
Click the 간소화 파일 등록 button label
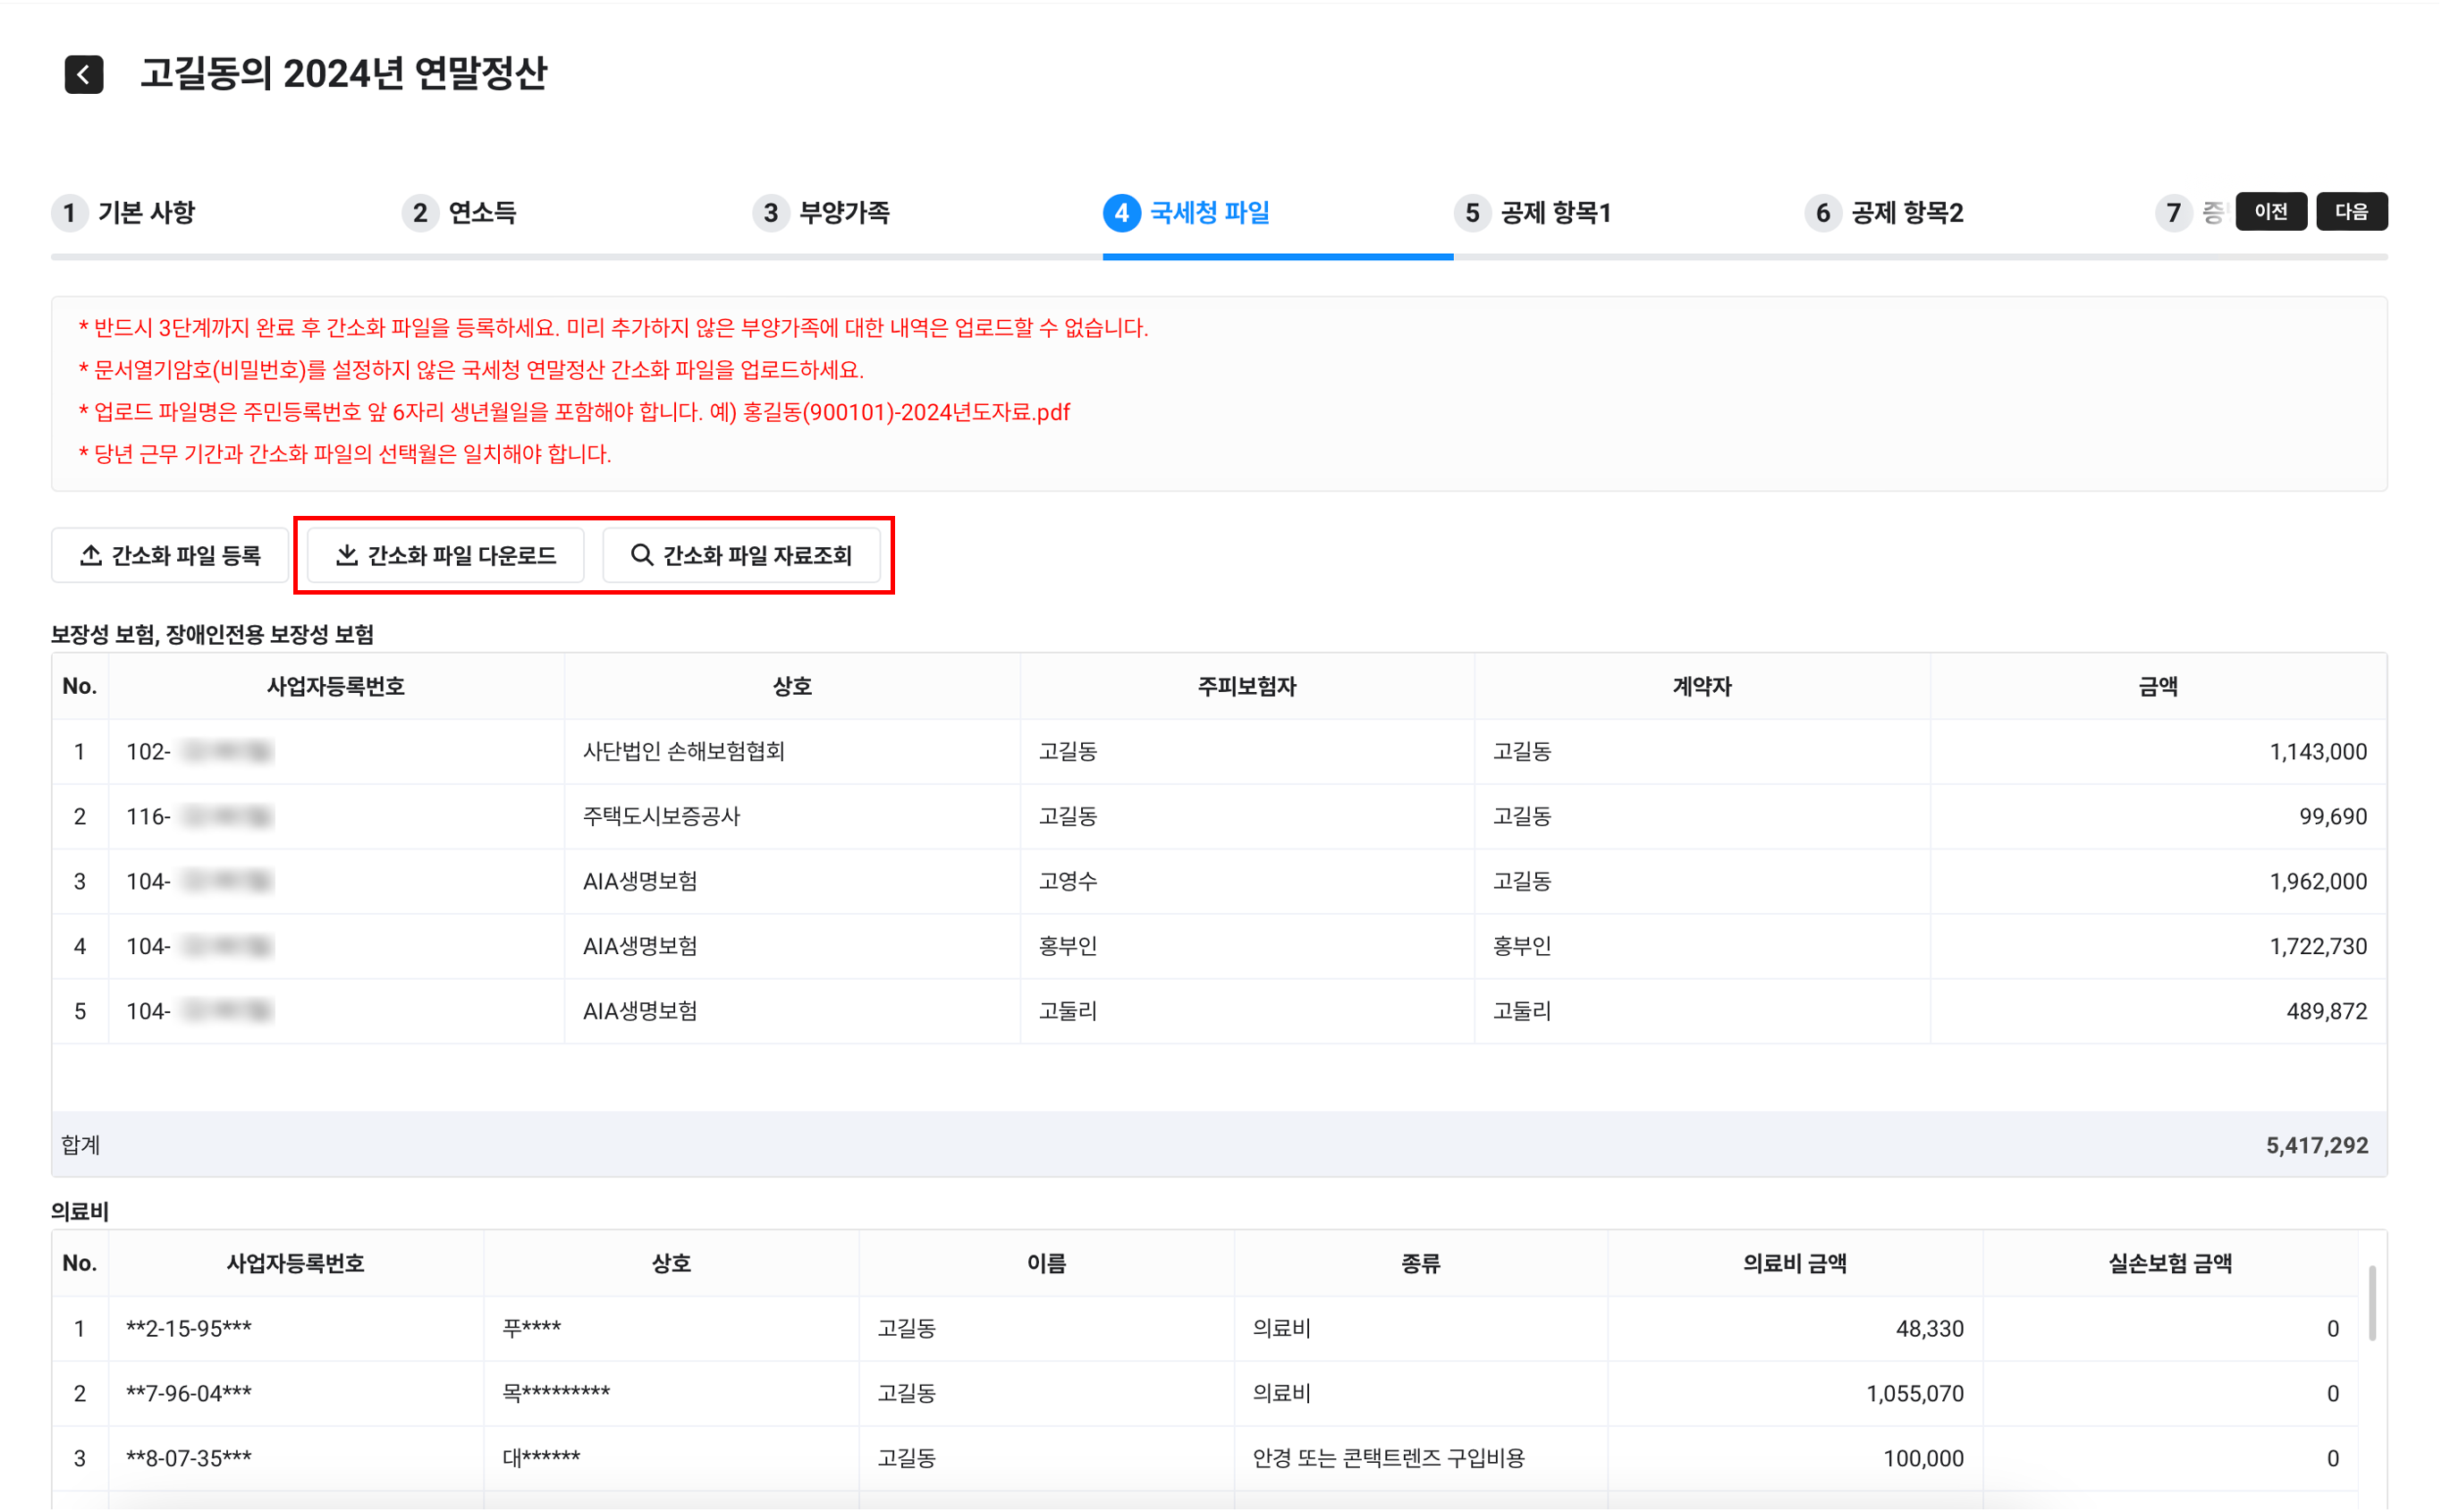click(x=186, y=555)
